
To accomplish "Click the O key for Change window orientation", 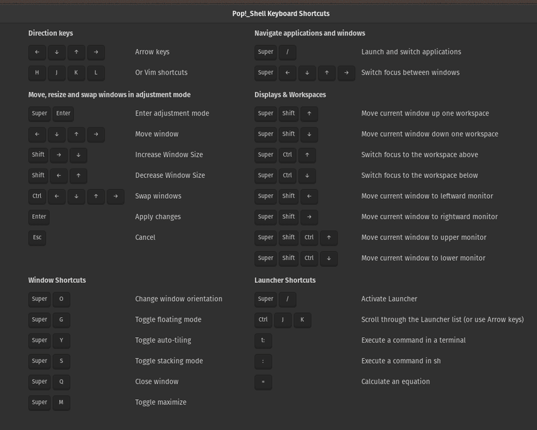I will point(61,299).
